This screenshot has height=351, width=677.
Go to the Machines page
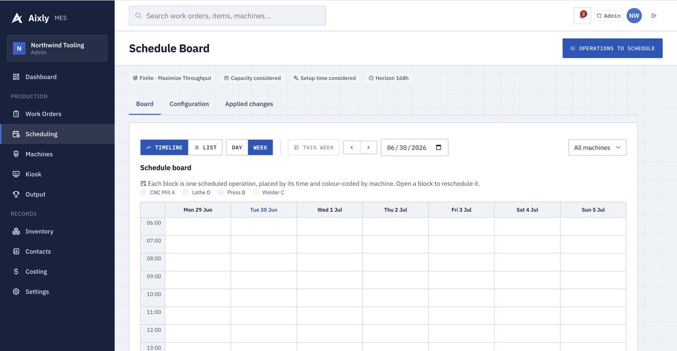57,154
